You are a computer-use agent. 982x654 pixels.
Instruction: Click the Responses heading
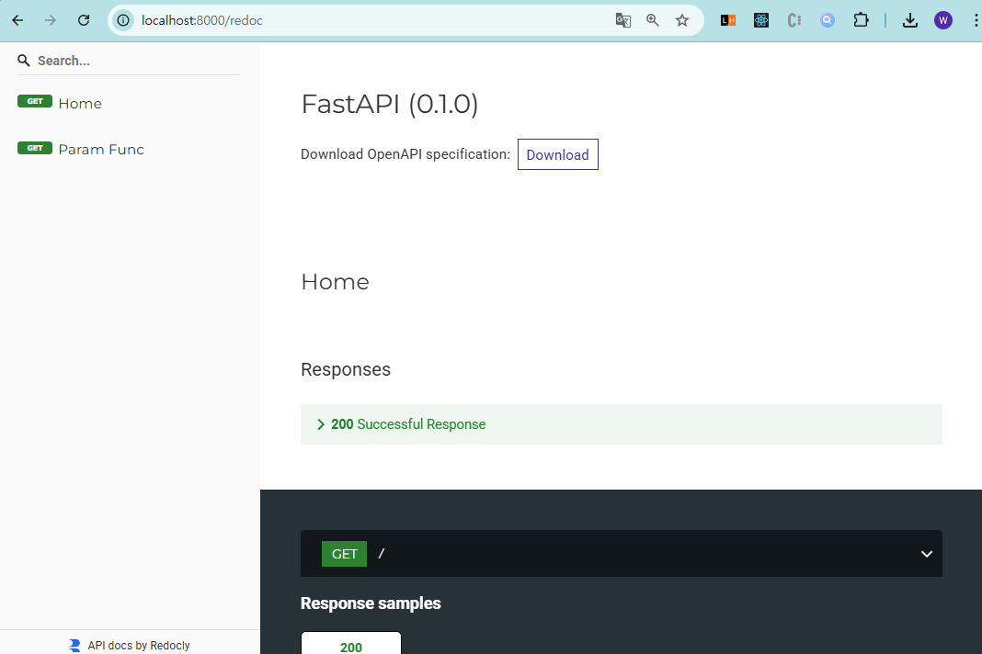[346, 369]
